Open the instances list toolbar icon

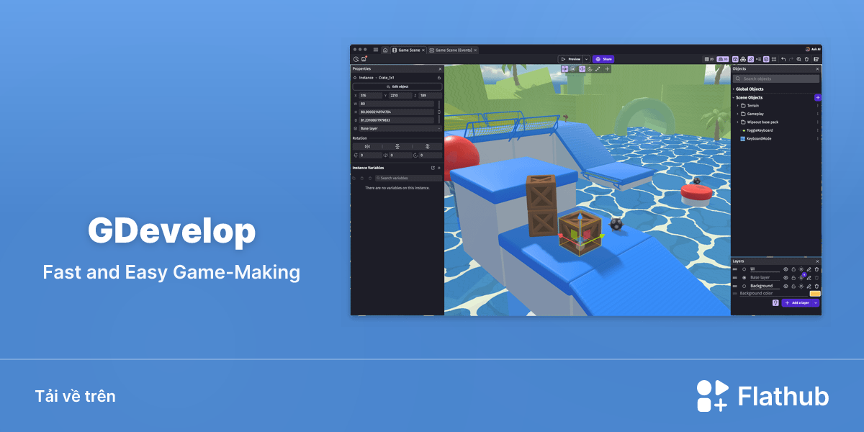(759, 59)
